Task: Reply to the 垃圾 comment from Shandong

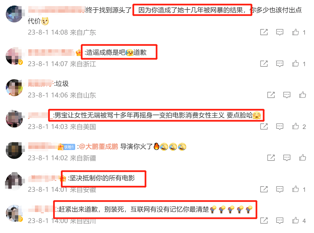Action: click(287, 95)
